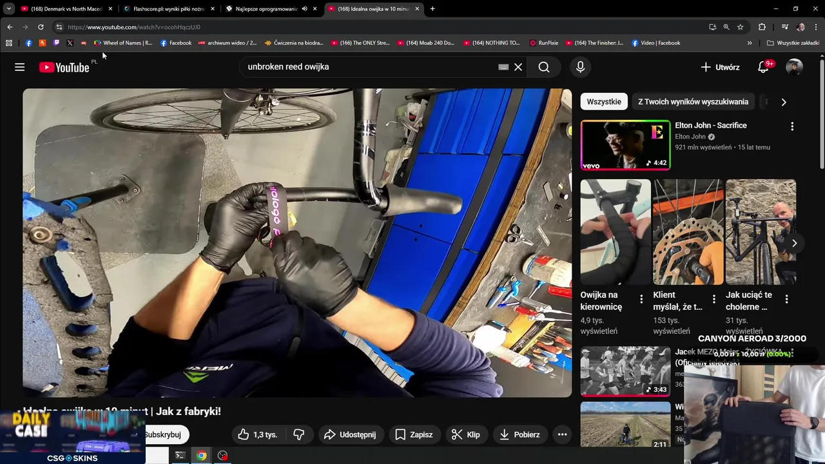Open Chrome zoom magnifier icon in address bar
825x464 pixels.
tap(726, 27)
